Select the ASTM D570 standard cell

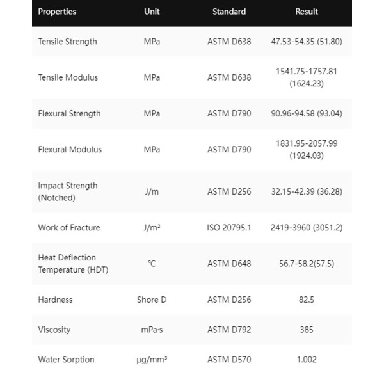[x=229, y=359]
